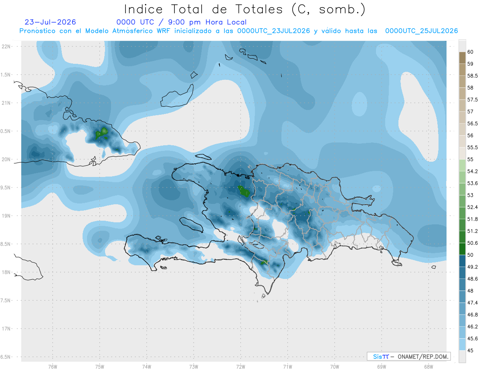
Task: Click the colorbar value '49.2'
Action: click(472, 267)
